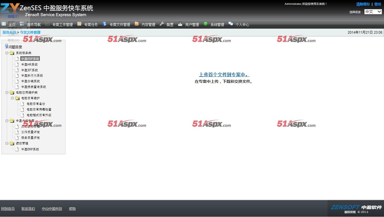
Task: Click the folder icon beside 电脑日常维护
Action: [x=17, y=98]
